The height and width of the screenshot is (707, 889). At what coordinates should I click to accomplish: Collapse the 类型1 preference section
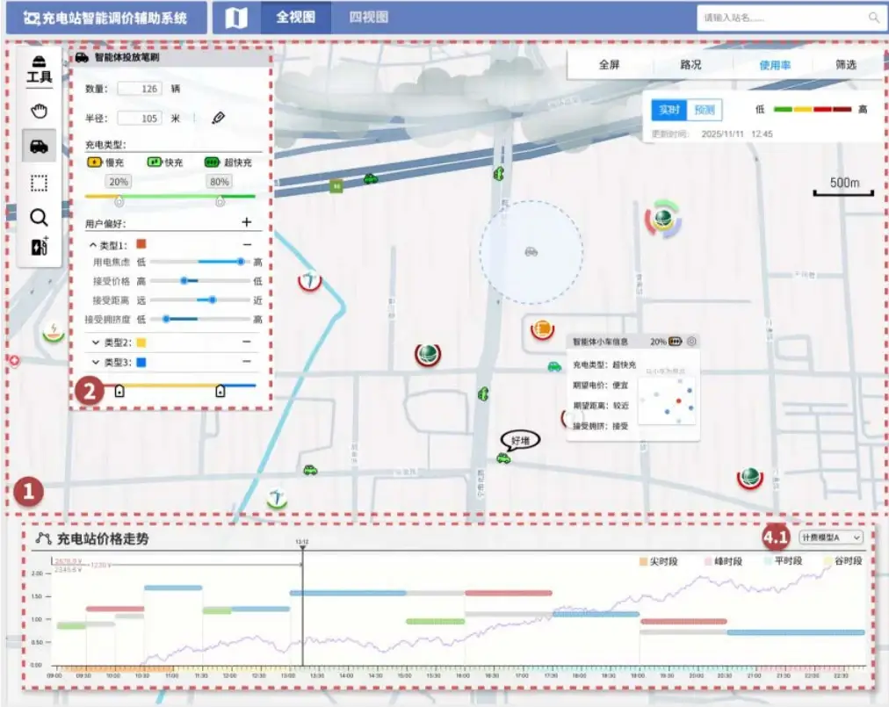coord(93,246)
